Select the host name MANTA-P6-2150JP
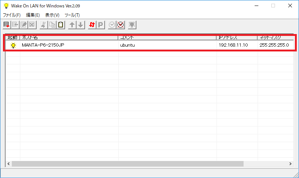 pyautogui.click(x=43, y=45)
